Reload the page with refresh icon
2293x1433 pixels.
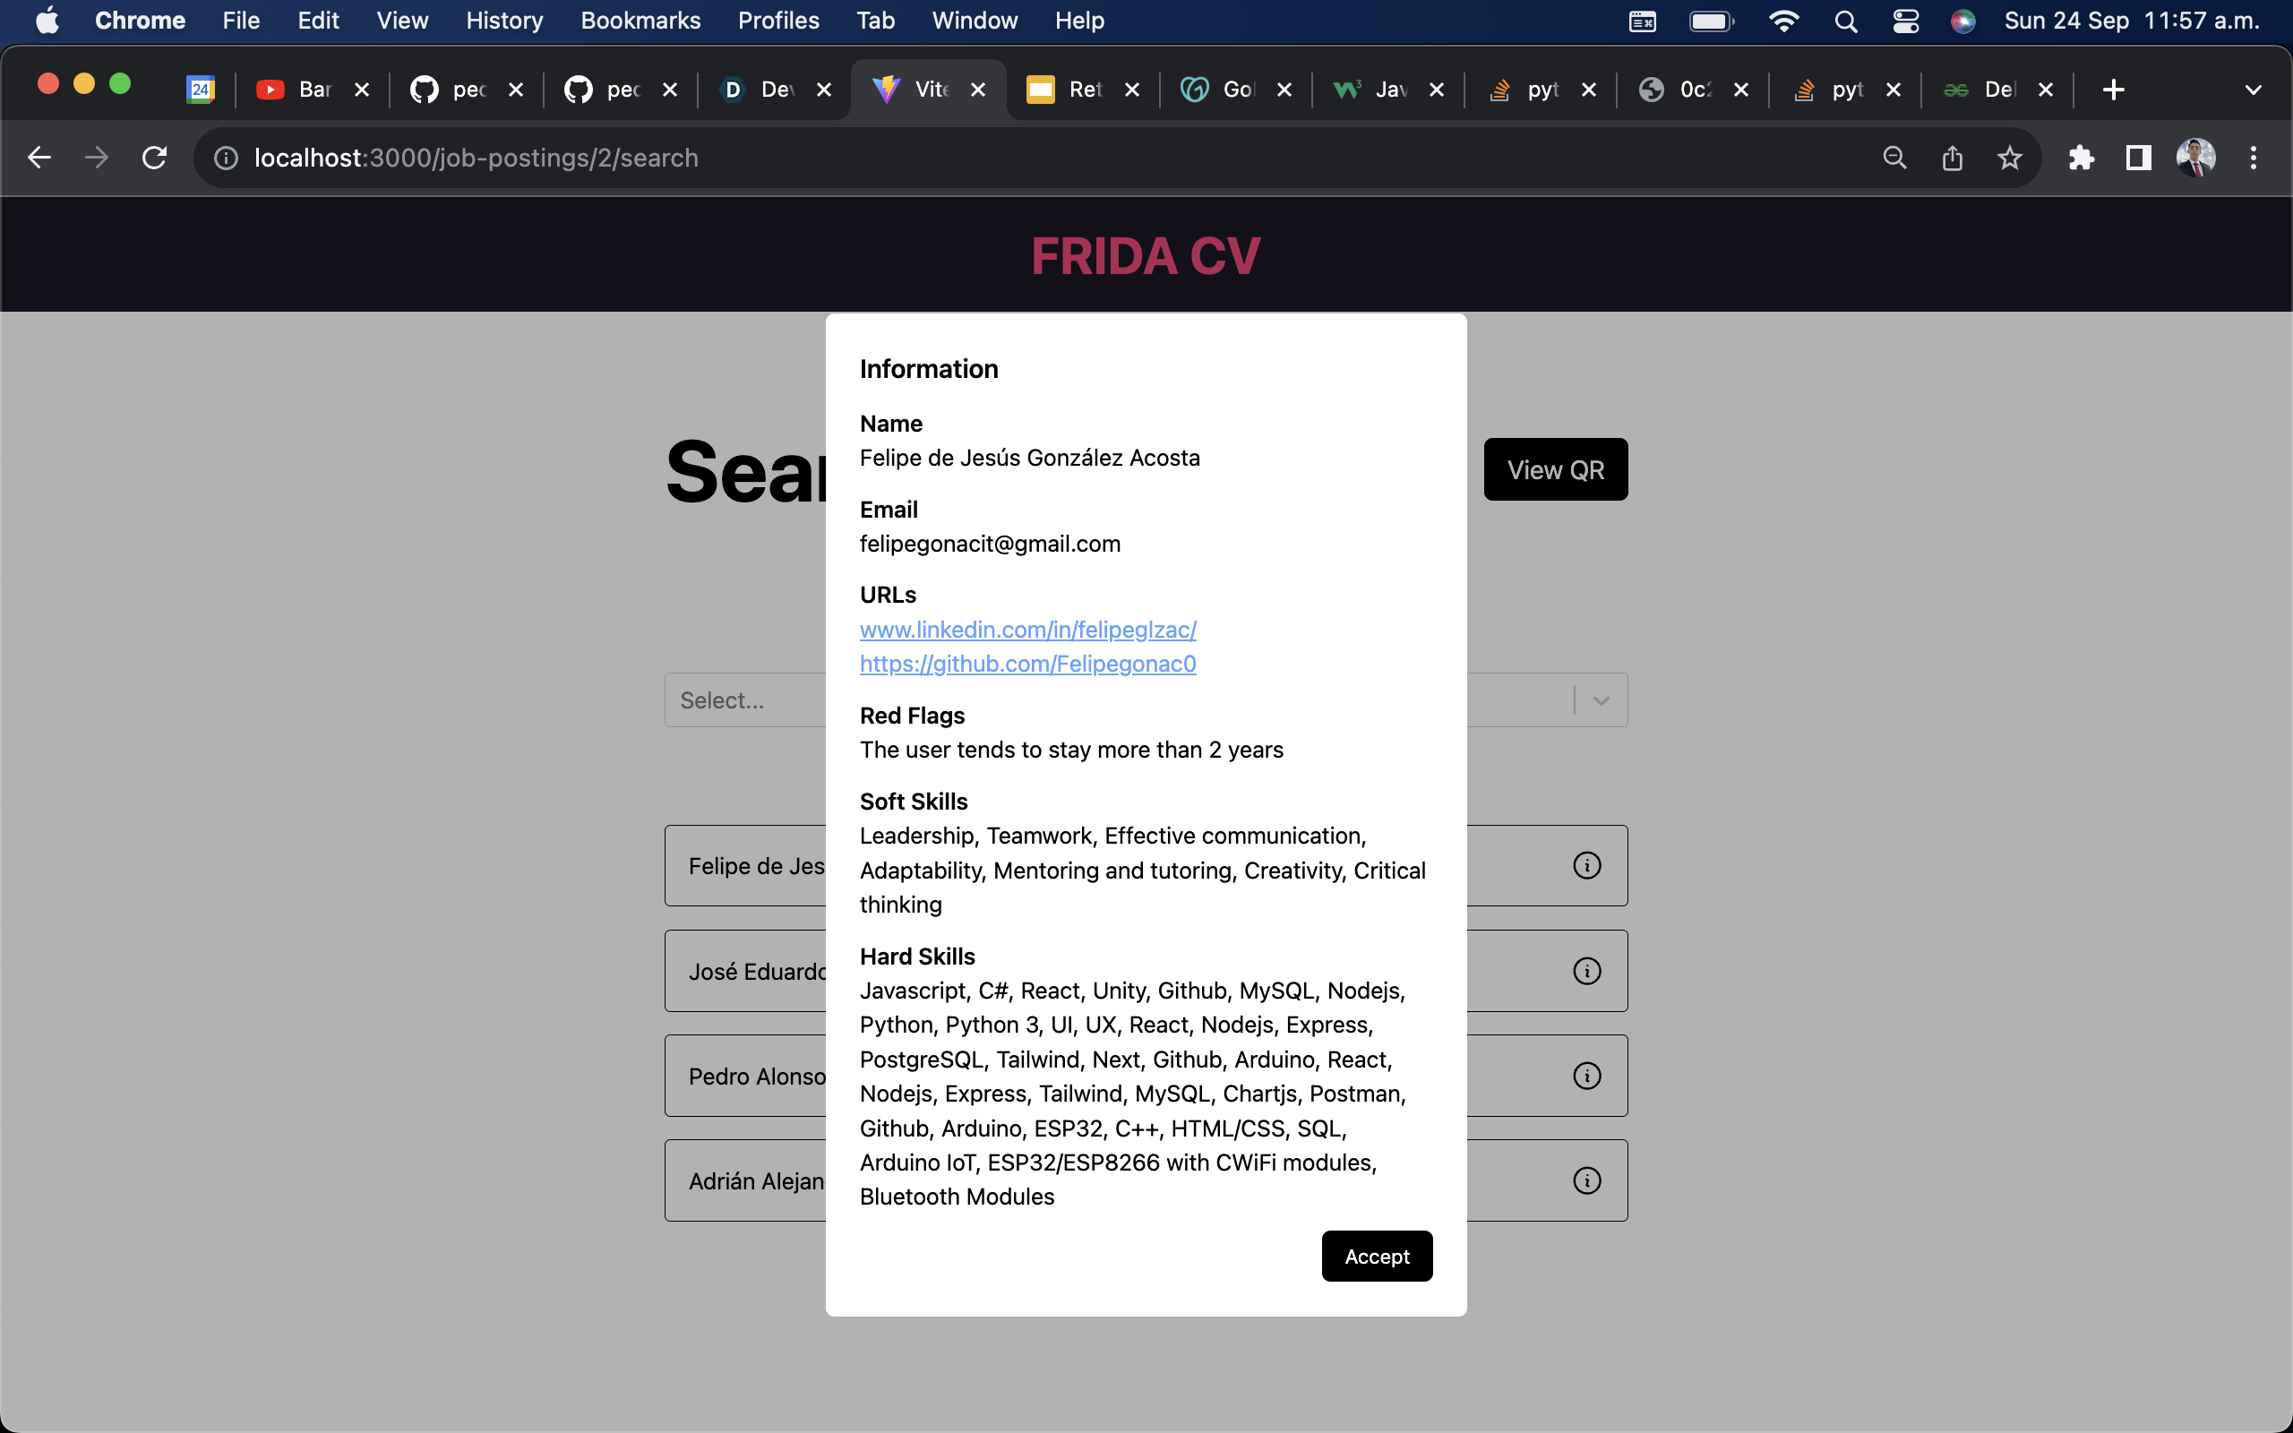pos(154,158)
